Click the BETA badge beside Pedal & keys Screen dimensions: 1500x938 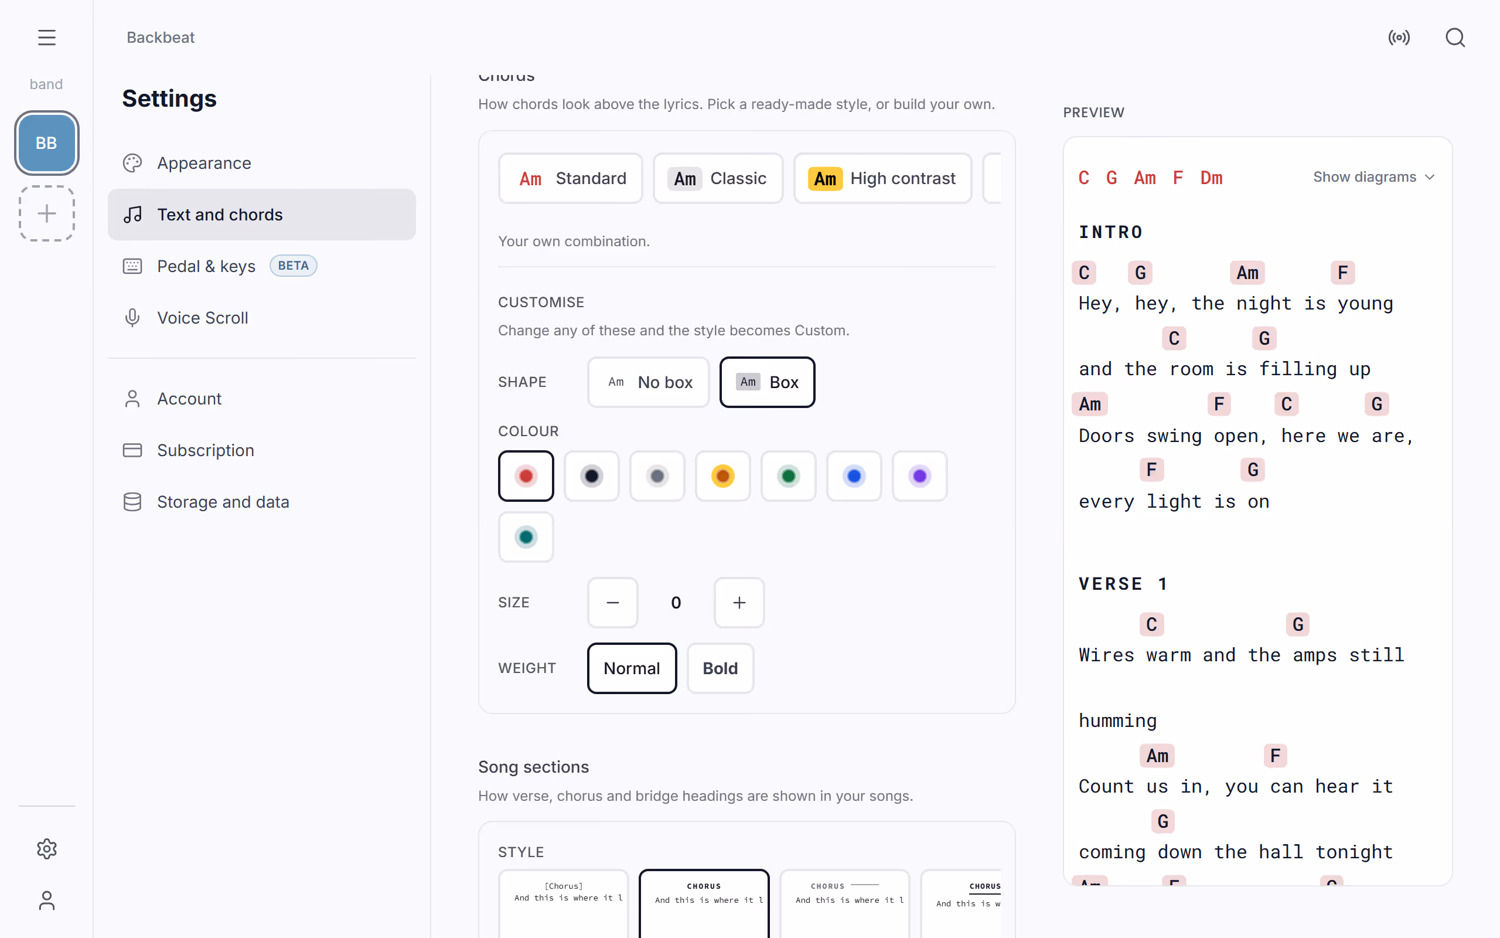293,266
